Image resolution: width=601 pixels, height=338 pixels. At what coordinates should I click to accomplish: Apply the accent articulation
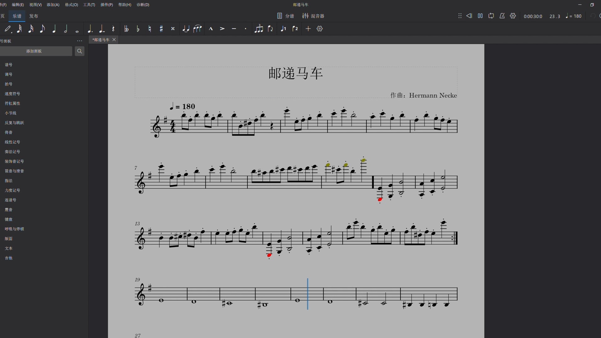tap(222, 29)
